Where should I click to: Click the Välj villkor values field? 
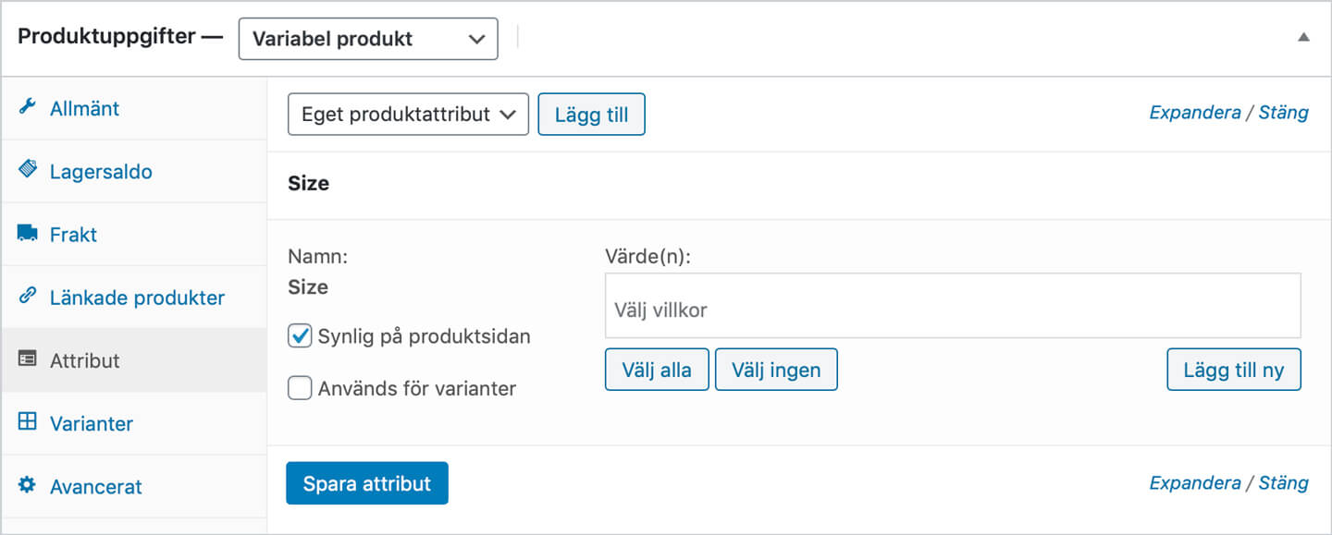953,310
